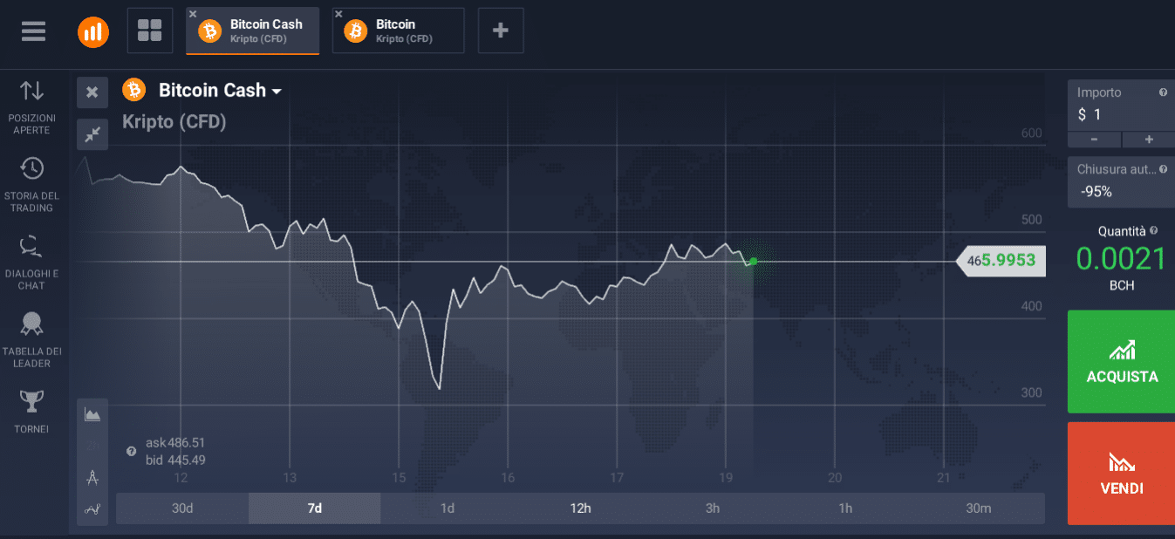Click the Importo amount input field

coord(1121,106)
